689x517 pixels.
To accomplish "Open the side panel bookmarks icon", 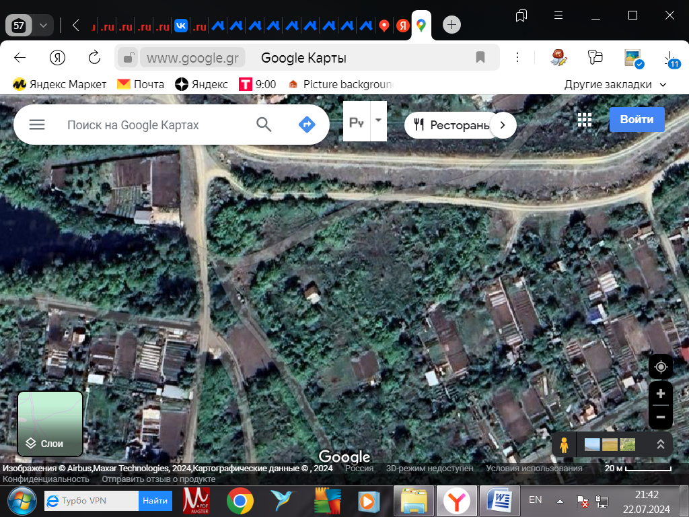I will (521, 15).
